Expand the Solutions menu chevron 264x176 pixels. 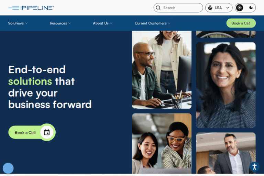[x=26, y=23]
